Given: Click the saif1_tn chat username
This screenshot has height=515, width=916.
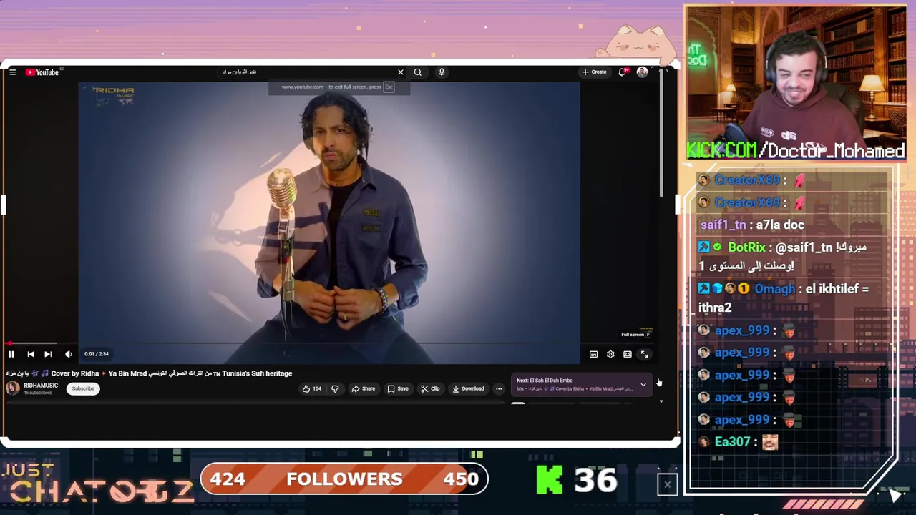Looking at the screenshot, I should pyautogui.click(x=723, y=225).
